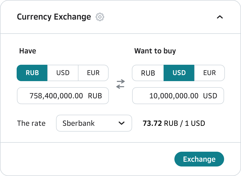Choose RUB under Want to buy
The width and height of the screenshot is (241, 176).
148,73
